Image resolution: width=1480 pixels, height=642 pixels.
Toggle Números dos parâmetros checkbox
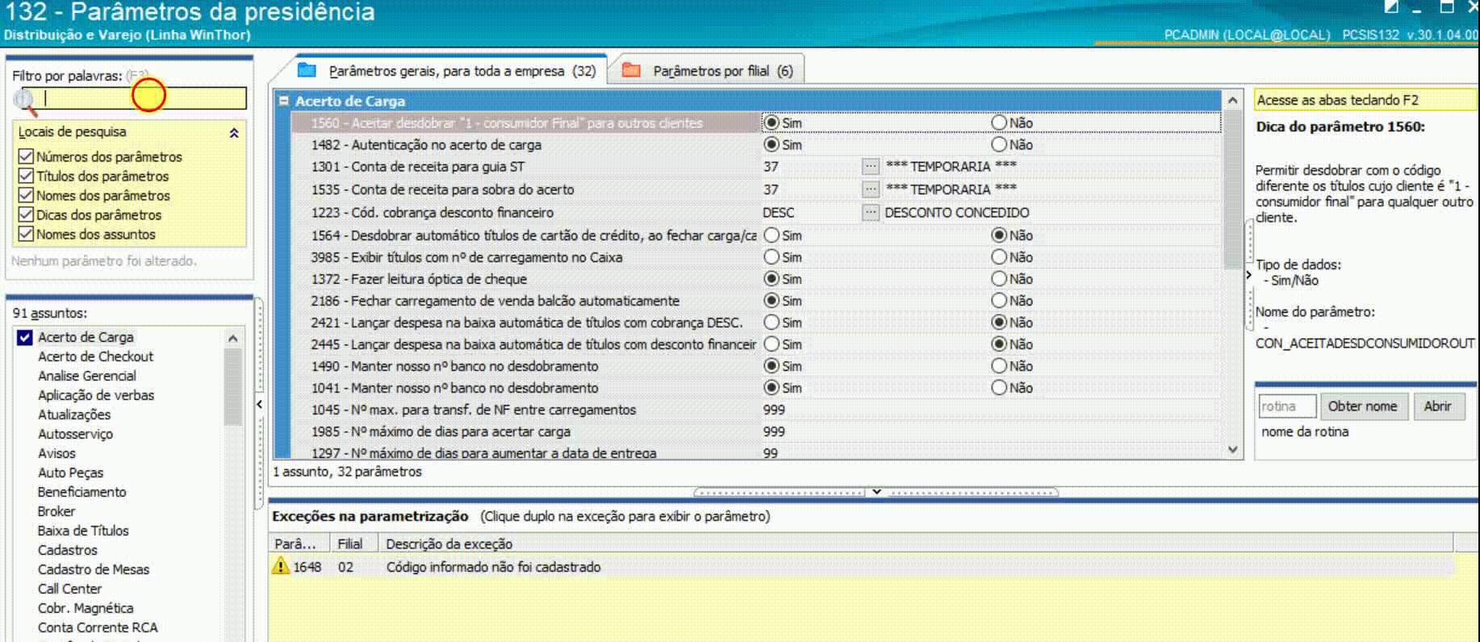26,156
